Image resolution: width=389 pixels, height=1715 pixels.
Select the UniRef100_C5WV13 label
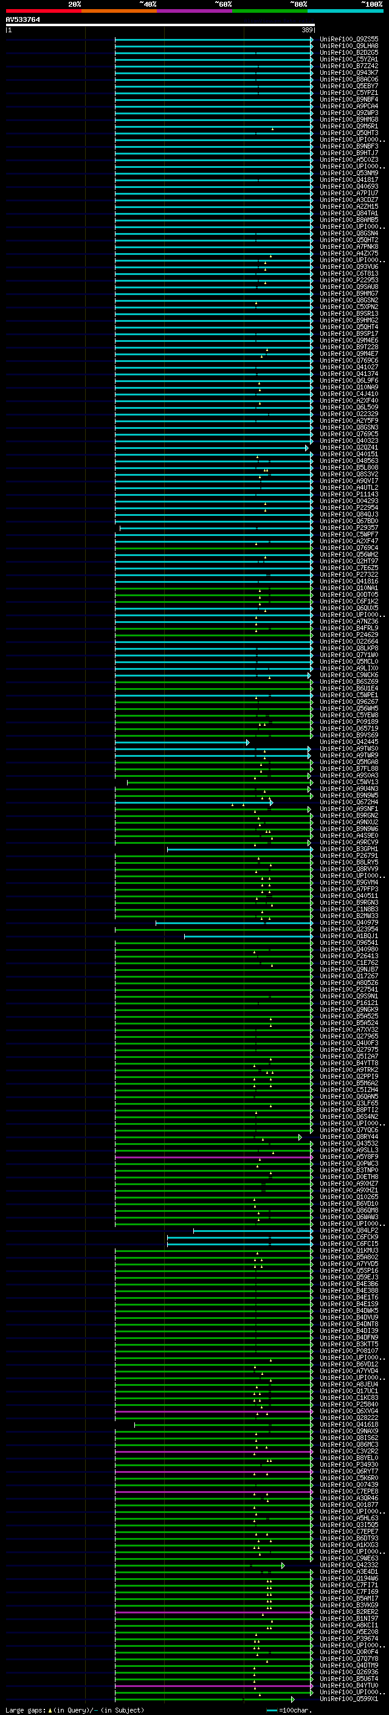tap(349, 782)
